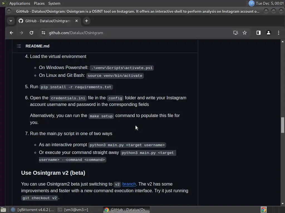Viewport: 285px width, 213px height.
Task: Go back to the previous page
Action: 11,33
